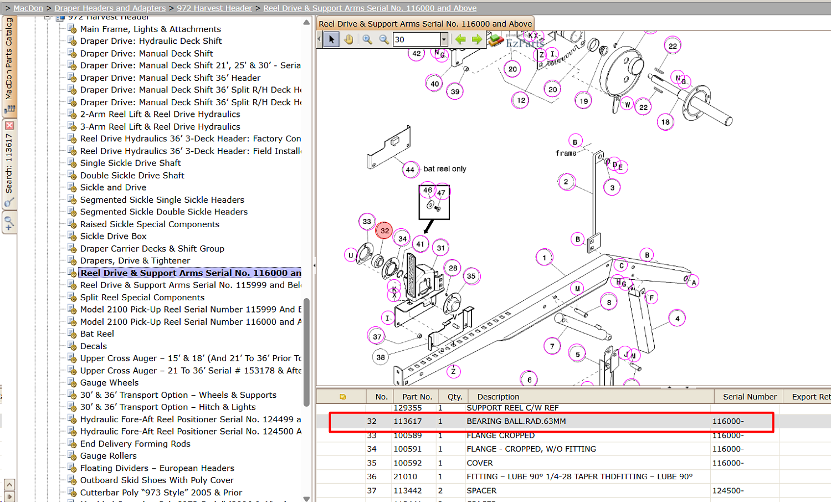Sort by Qty. column header
Viewport: 831px width, 502px height.
coord(455,397)
